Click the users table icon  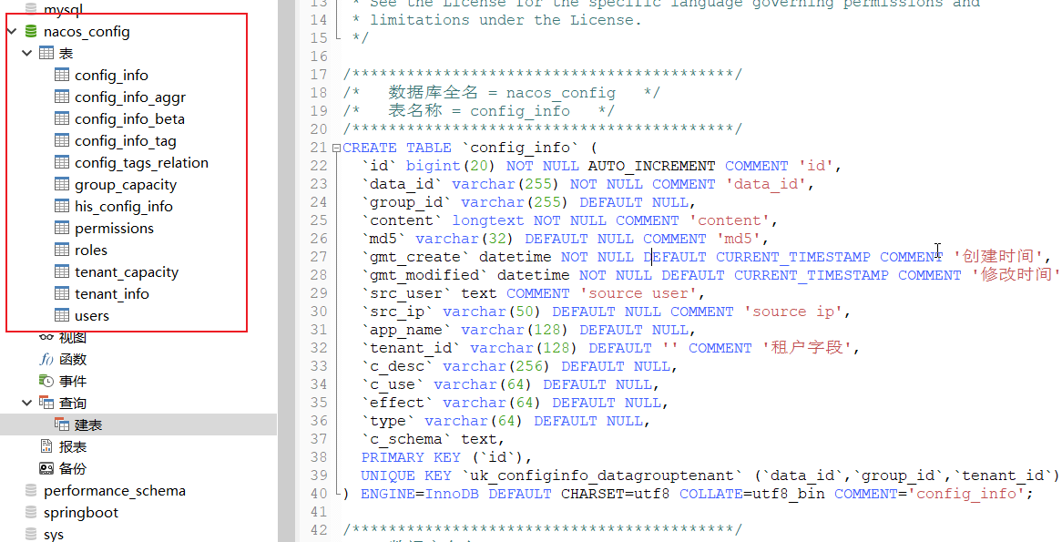[x=62, y=315]
